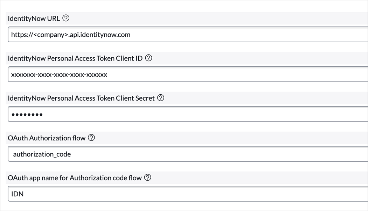Click the xxxxxxx-xxxx placeholder ID text
The width and height of the screenshot is (368, 211).
[x=59, y=75]
